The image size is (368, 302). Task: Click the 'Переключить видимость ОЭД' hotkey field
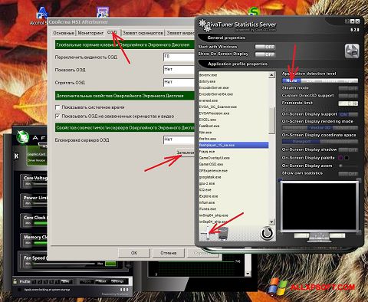point(179,57)
